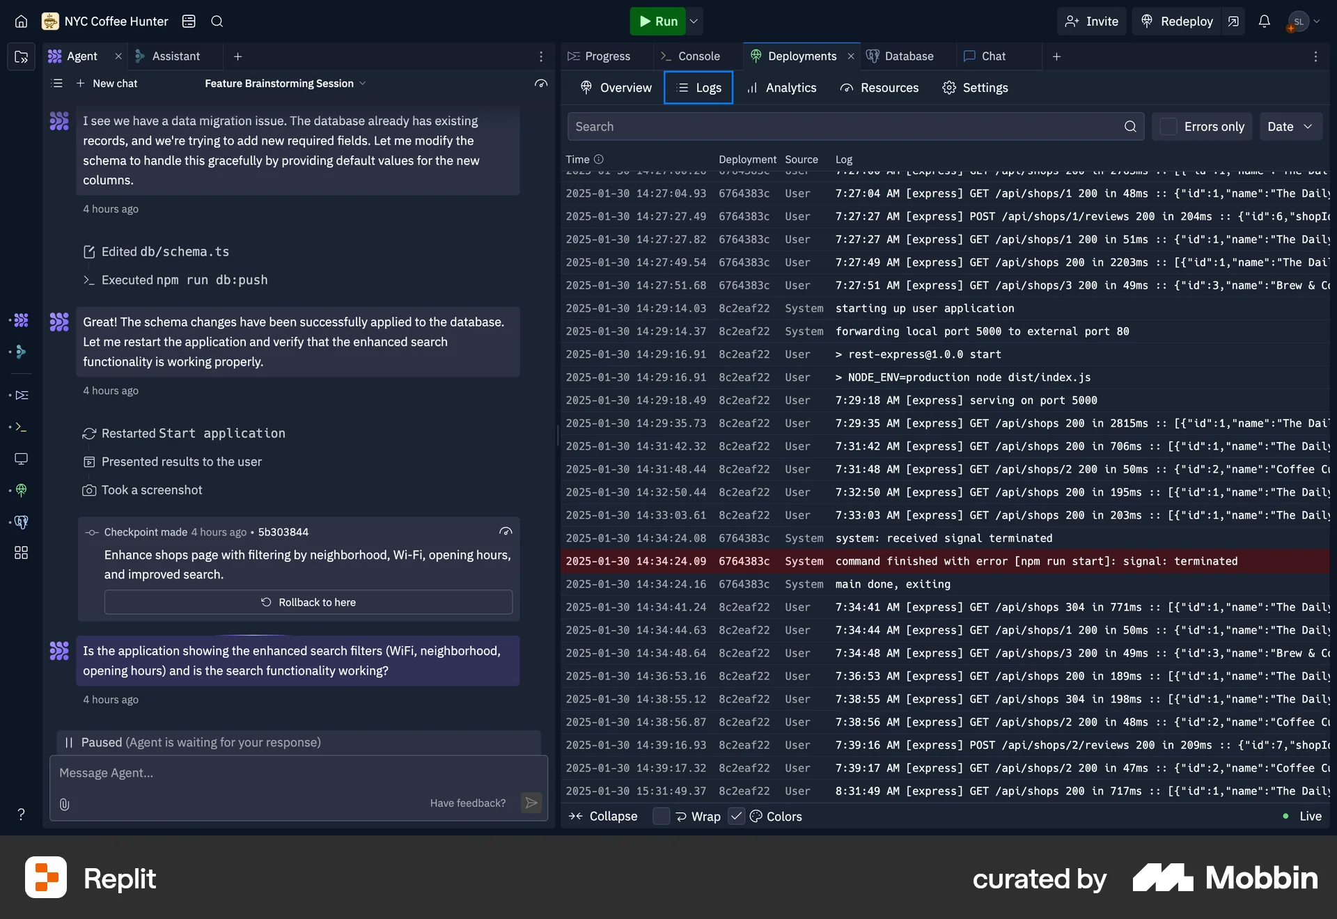This screenshot has height=919, width=1337.
Task: Toggle Wrap for the logs view
Action: click(661, 816)
